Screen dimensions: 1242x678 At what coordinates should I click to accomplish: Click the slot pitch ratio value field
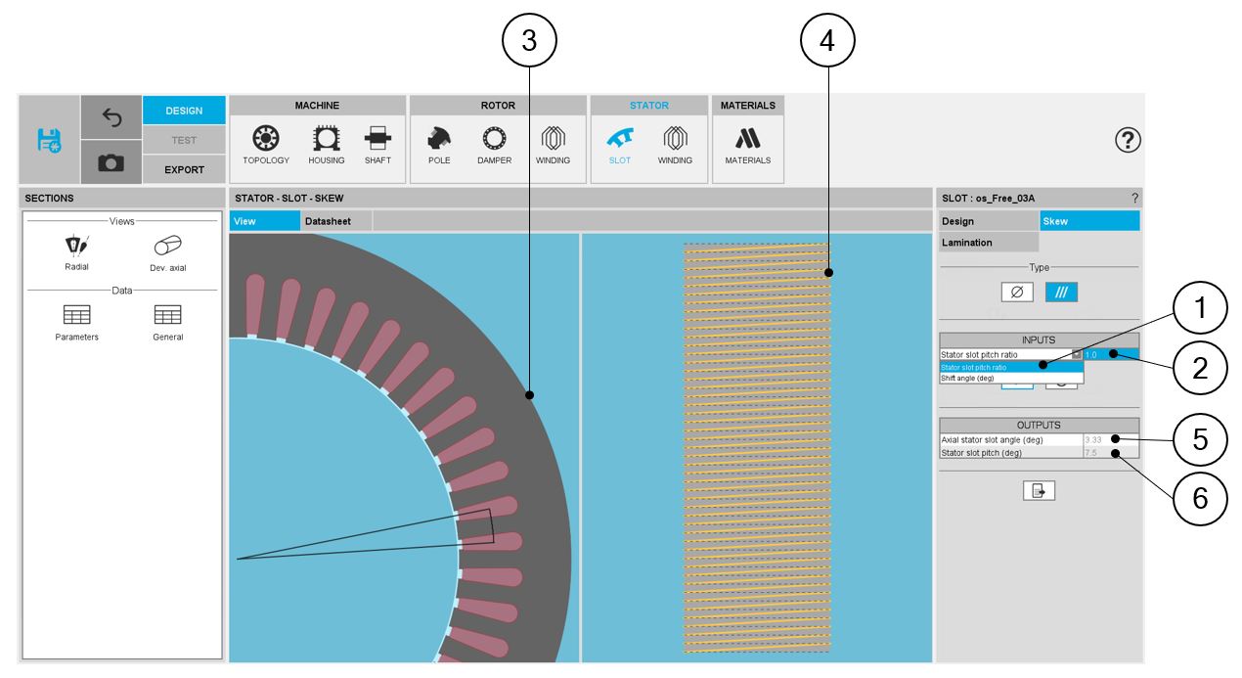coord(1109,355)
